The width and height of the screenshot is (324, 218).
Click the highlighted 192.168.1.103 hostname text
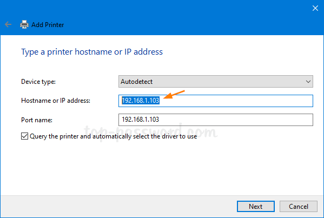pyautogui.click(x=141, y=101)
